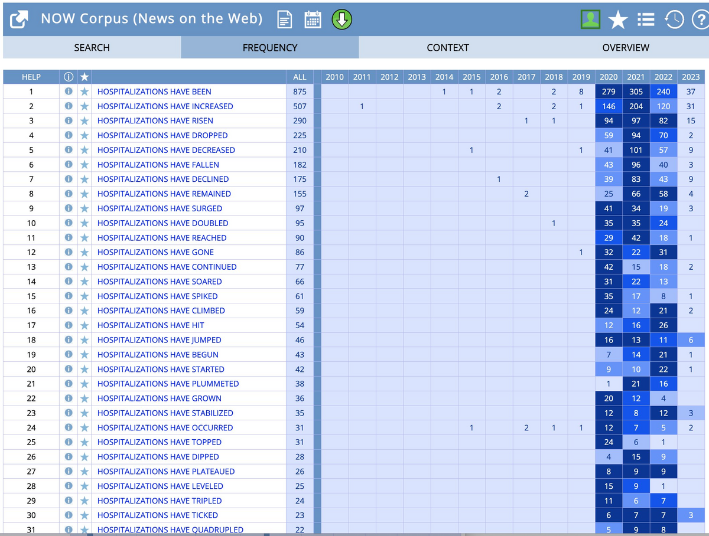
Task: Click the 305 cell for 2021
Action: (x=636, y=91)
